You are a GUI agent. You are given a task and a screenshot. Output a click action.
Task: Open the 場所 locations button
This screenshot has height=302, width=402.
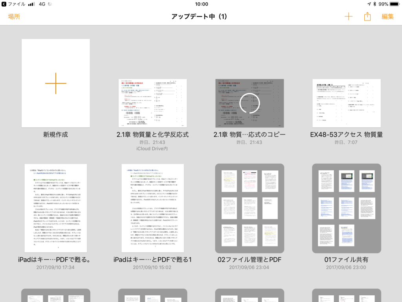(x=14, y=17)
